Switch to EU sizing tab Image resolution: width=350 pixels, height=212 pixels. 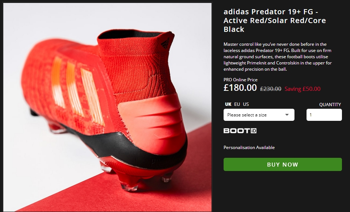[237, 104]
